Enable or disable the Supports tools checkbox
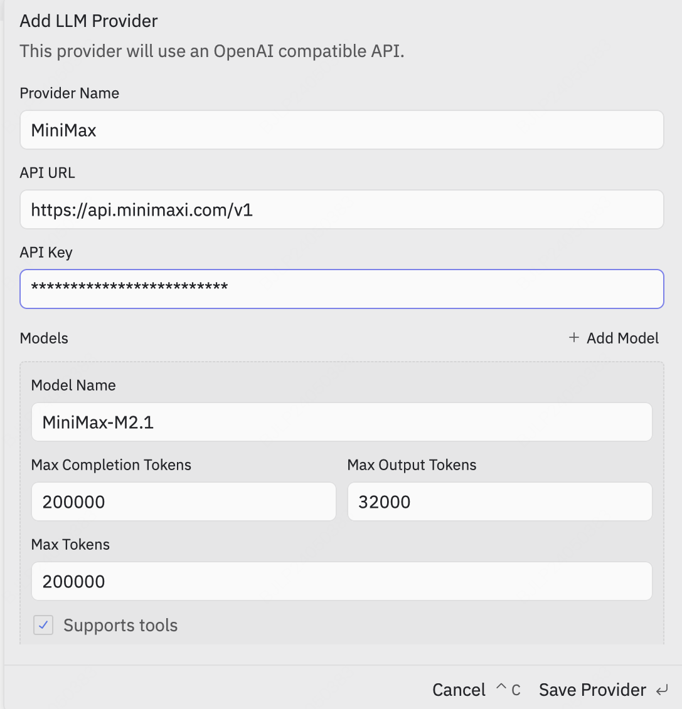682x709 pixels. pyautogui.click(x=43, y=625)
